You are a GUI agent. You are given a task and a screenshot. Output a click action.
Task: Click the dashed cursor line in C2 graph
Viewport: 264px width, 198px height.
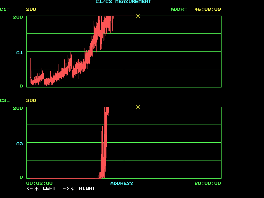124,143
